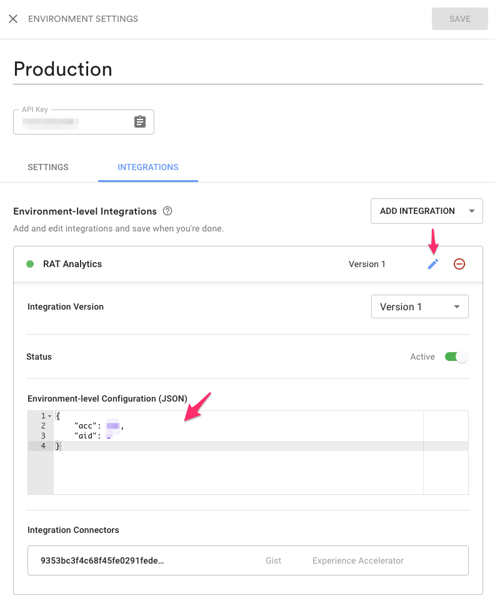Switch to the SETTINGS tab
This screenshot has height=598, width=495.
click(47, 167)
